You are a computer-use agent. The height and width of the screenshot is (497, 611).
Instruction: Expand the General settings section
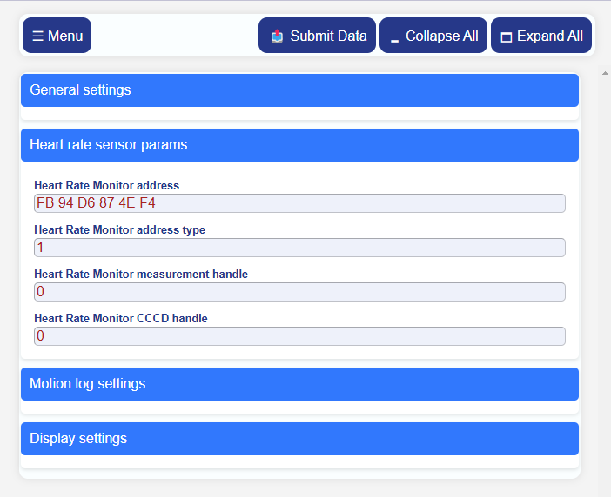(299, 90)
